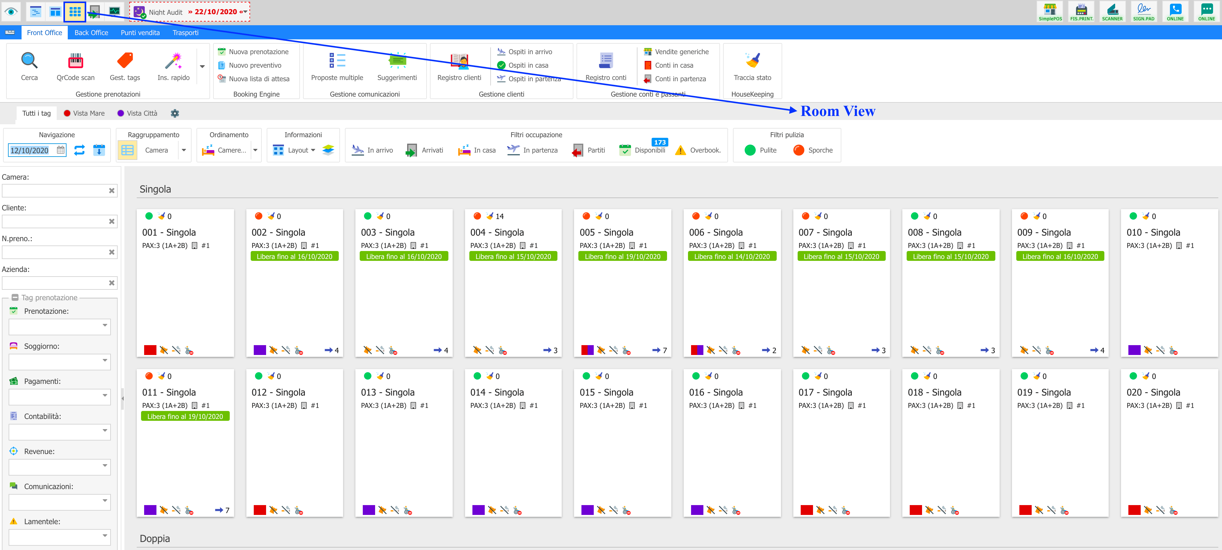Screen dimensions: 1222x550
Task: Click the Cliente search input field
Action: [55, 221]
